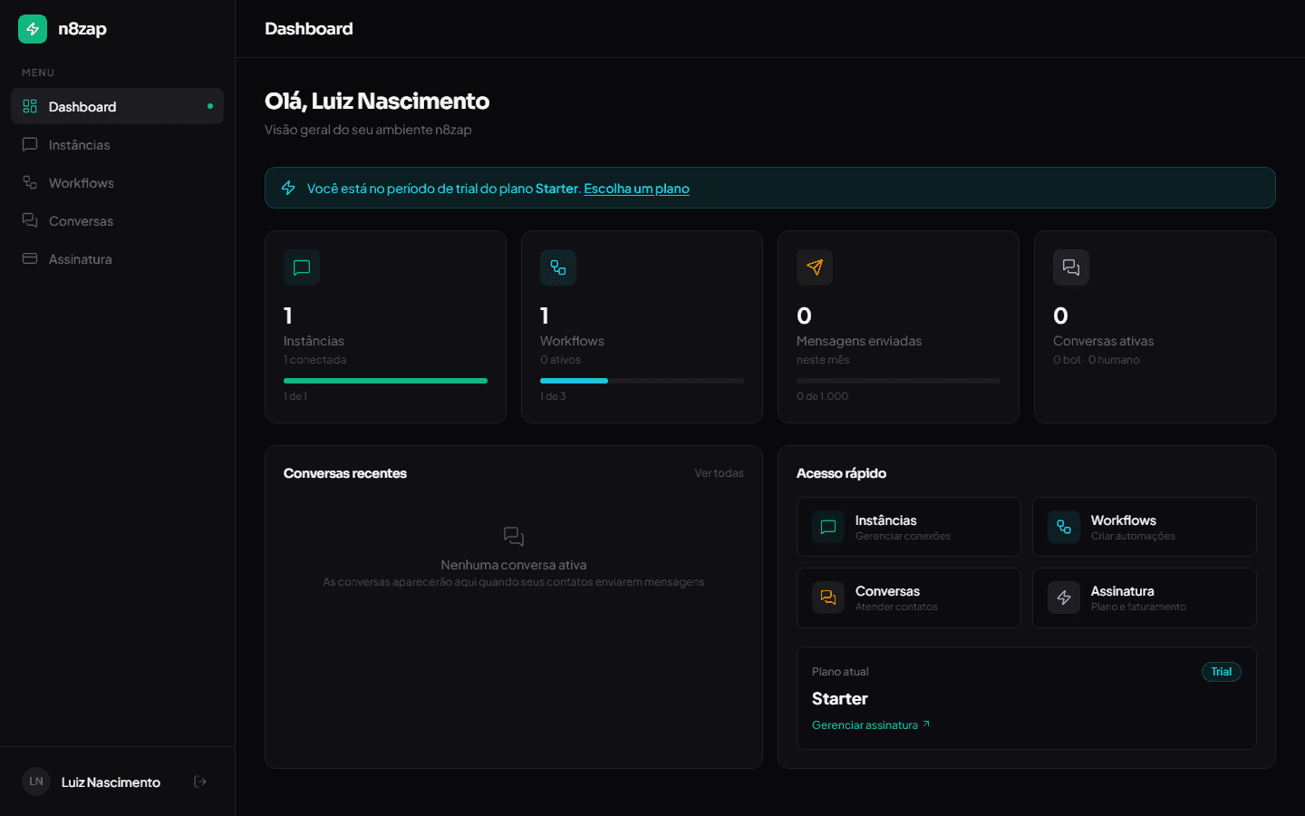Click the Instâncias icon in Acesso rápido
This screenshot has height=816, width=1305.
click(827, 527)
